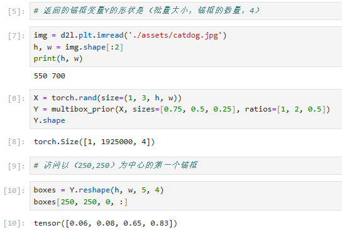The height and width of the screenshot is (230, 342).
Task: Click the './assets/catdog.jpg' string literal
Action: click(175, 35)
